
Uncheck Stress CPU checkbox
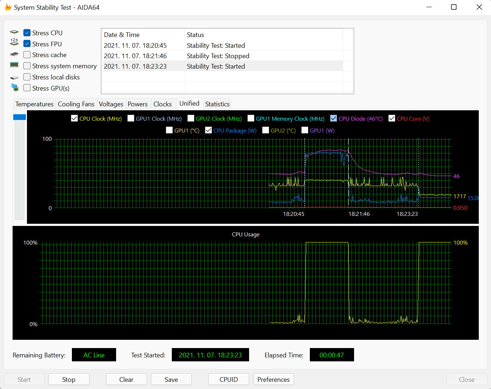[x=27, y=33]
